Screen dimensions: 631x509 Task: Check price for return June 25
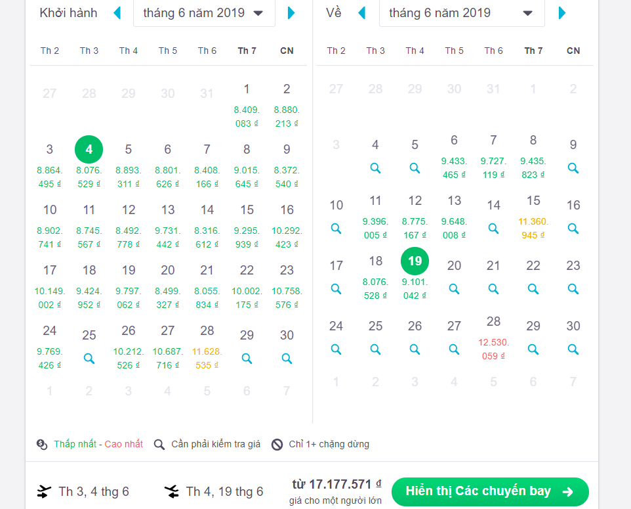375,349
